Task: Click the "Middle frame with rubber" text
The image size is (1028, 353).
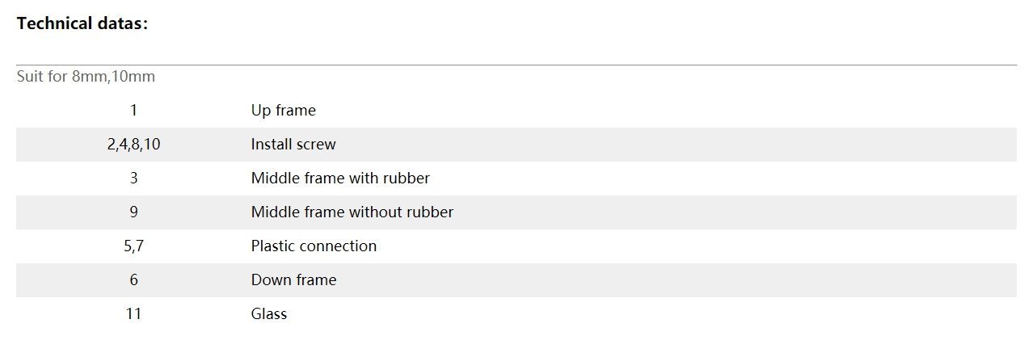Action: pyautogui.click(x=340, y=179)
